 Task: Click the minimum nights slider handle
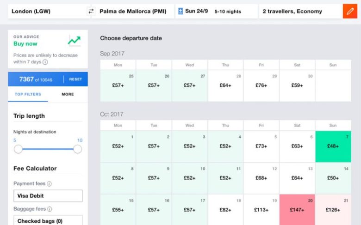coord(18,149)
